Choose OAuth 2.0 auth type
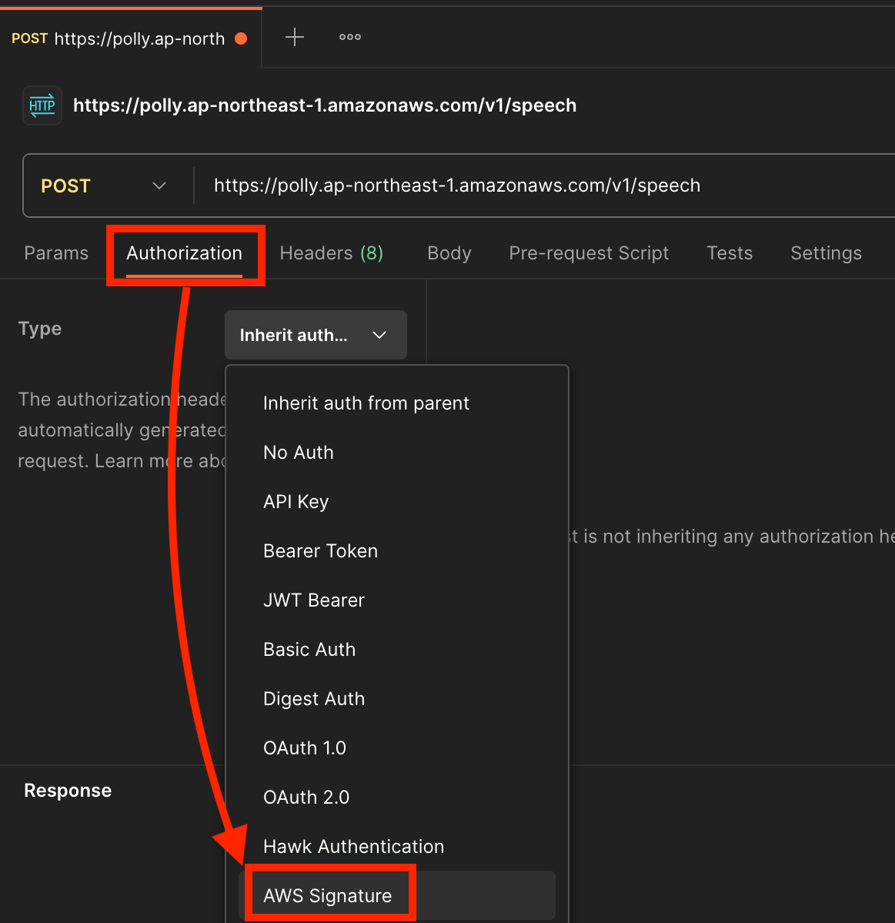This screenshot has height=923, width=895. [397, 798]
